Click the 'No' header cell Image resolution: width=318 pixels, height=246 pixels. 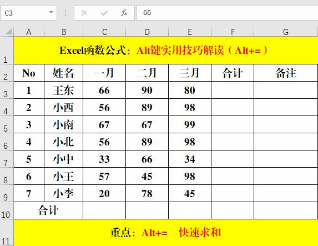click(29, 73)
